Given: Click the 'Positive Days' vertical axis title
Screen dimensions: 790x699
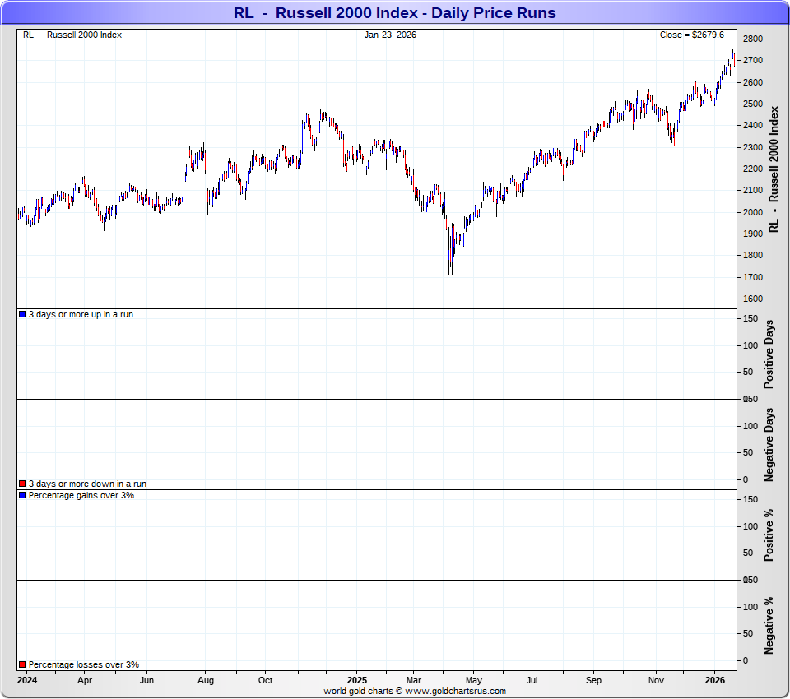Looking at the screenshot, I should [769, 354].
